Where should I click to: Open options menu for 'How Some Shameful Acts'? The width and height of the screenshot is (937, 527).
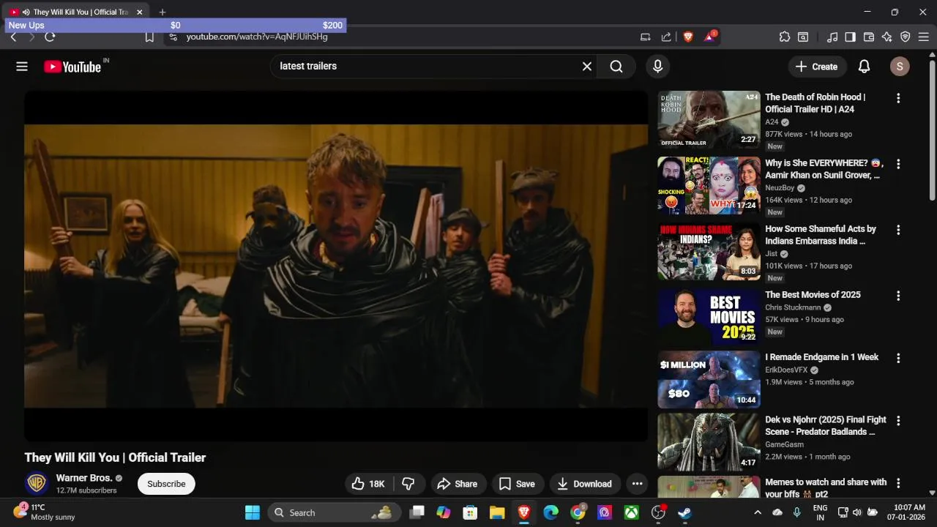point(898,230)
